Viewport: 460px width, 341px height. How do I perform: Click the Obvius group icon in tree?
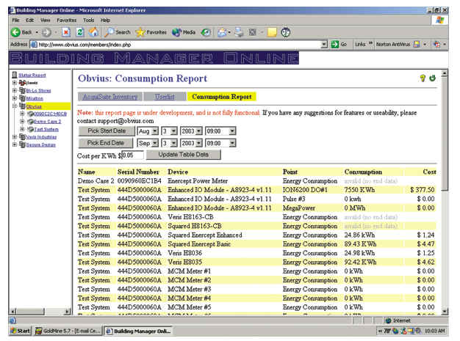point(22,106)
